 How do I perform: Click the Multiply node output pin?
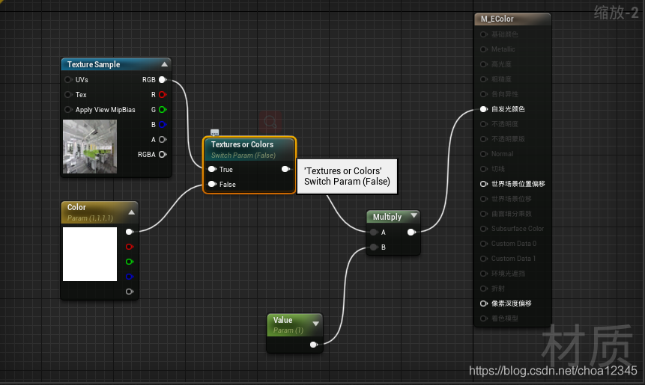click(x=411, y=232)
